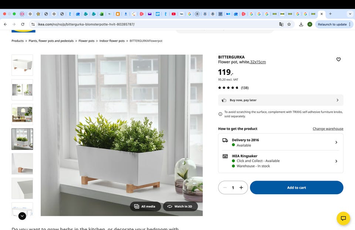Open Chrome three-dot menu
This screenshot has width=355, height=230.
pyautogui.click(x=350, y=24)
